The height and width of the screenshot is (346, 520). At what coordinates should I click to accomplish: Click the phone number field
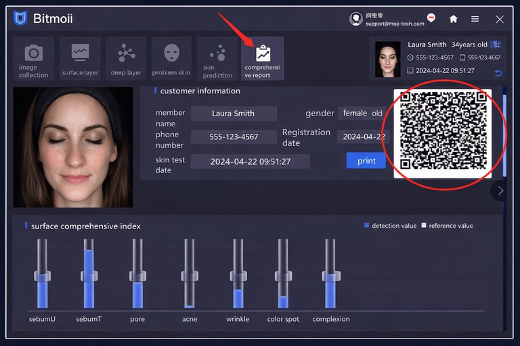234,137
